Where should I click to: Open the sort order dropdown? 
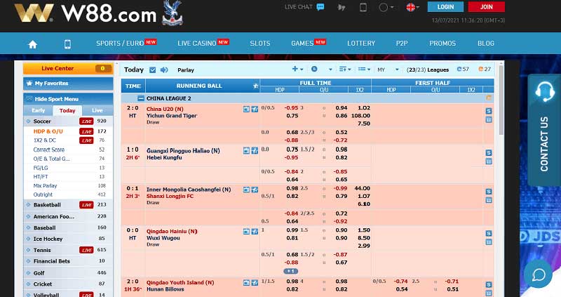[345, 69]
